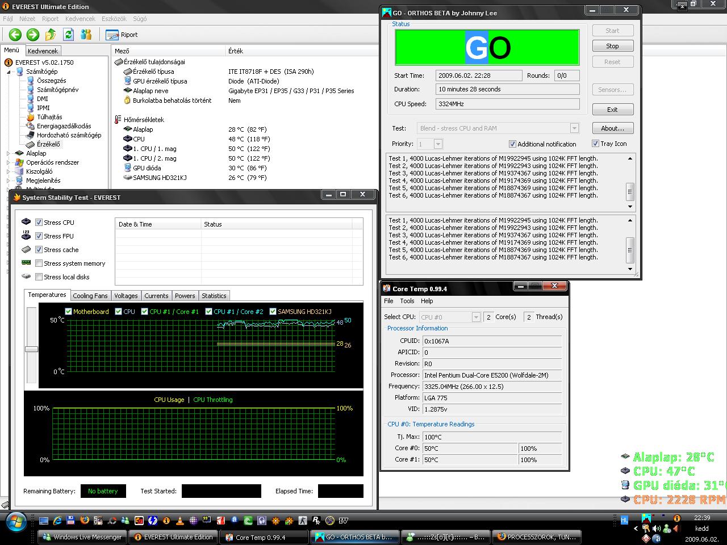
Task: Click the About... button in ORTHOS
Action: [612, 128]
